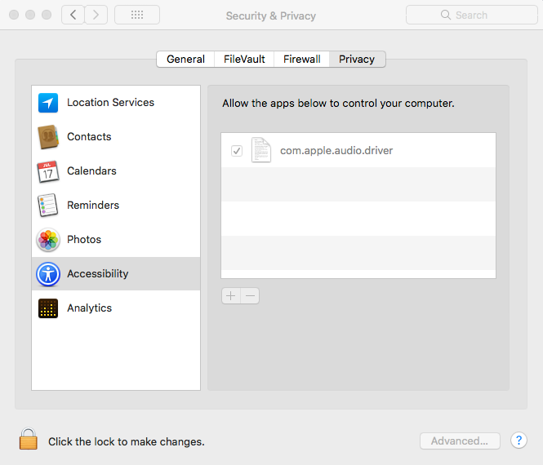Click 'Click the lock to make changes' text
Viewport: 543px width, 465px height.
click(x=127, y=442)
